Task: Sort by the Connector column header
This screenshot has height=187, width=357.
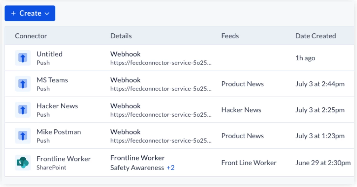Action: 31,36
